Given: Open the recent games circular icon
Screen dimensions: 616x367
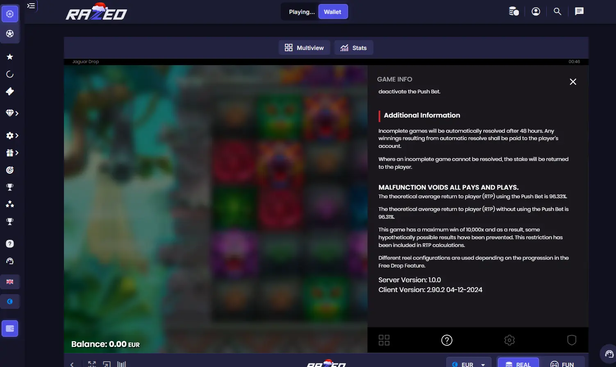Looking at the screenshot, I should [x=10, y=74].
